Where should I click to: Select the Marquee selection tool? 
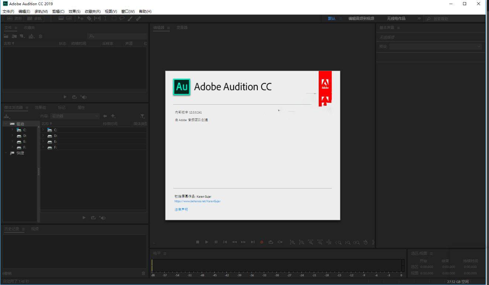click(114, 18)
